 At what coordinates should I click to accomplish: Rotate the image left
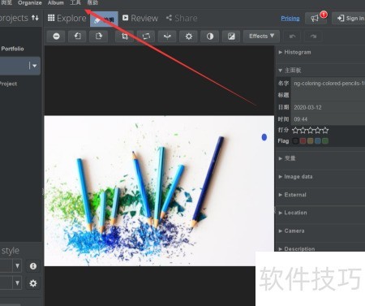77,37
